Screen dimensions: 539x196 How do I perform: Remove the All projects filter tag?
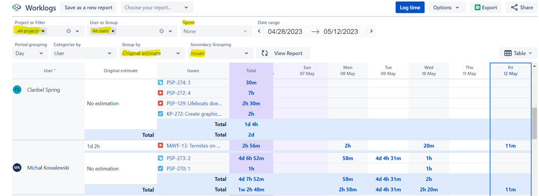[43, 31]
